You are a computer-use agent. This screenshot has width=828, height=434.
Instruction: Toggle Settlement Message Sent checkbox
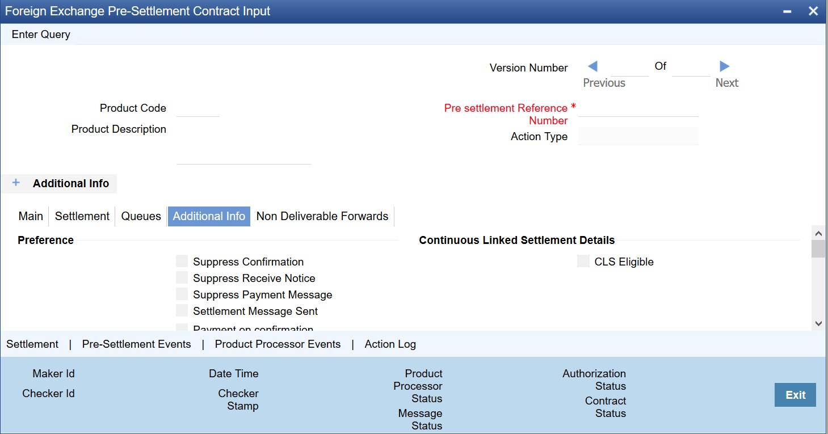[182, 310]
